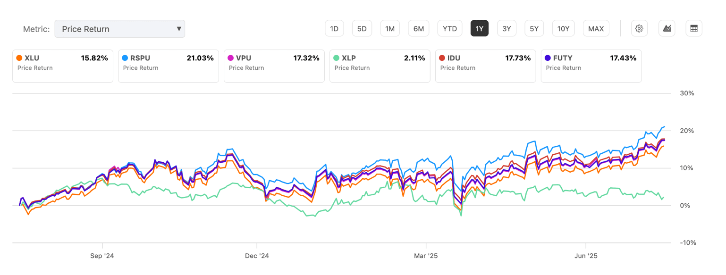Click the magenta VPU legend dot
The image size is (726, 275).
pos(231,58)
